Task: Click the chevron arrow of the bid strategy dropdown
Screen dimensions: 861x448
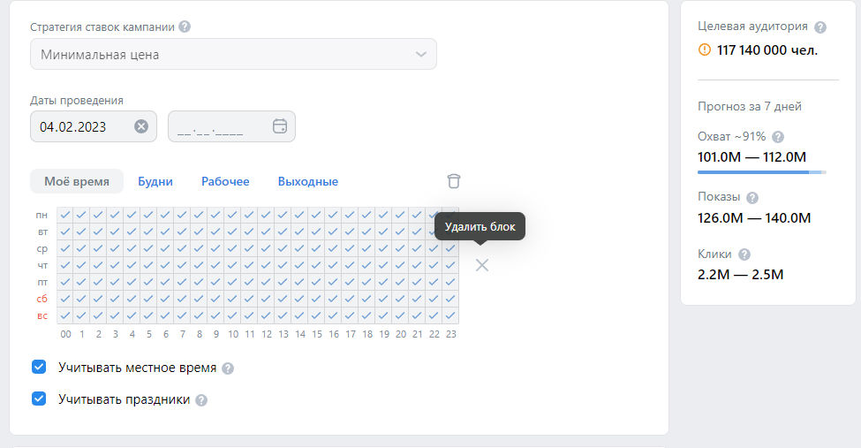Action: 420,55
